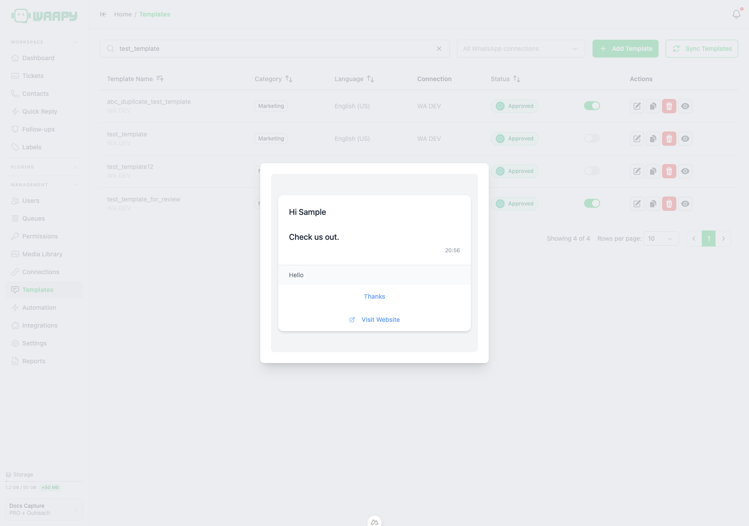The height and width of the screenshot is (526, 749).
Task: Preview test_template_for_review with the eye icon
Action: [685, 204]
